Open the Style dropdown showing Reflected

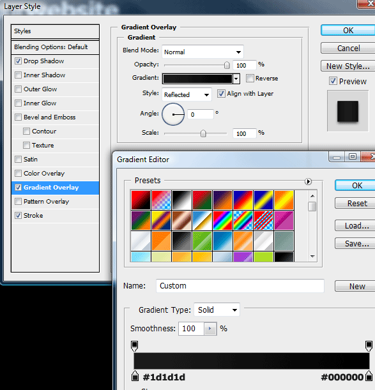[187, 94]
